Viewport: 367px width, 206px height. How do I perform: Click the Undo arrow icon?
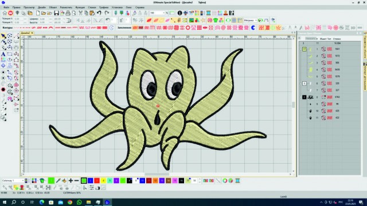pyautogui.click(x=99, y=13)
